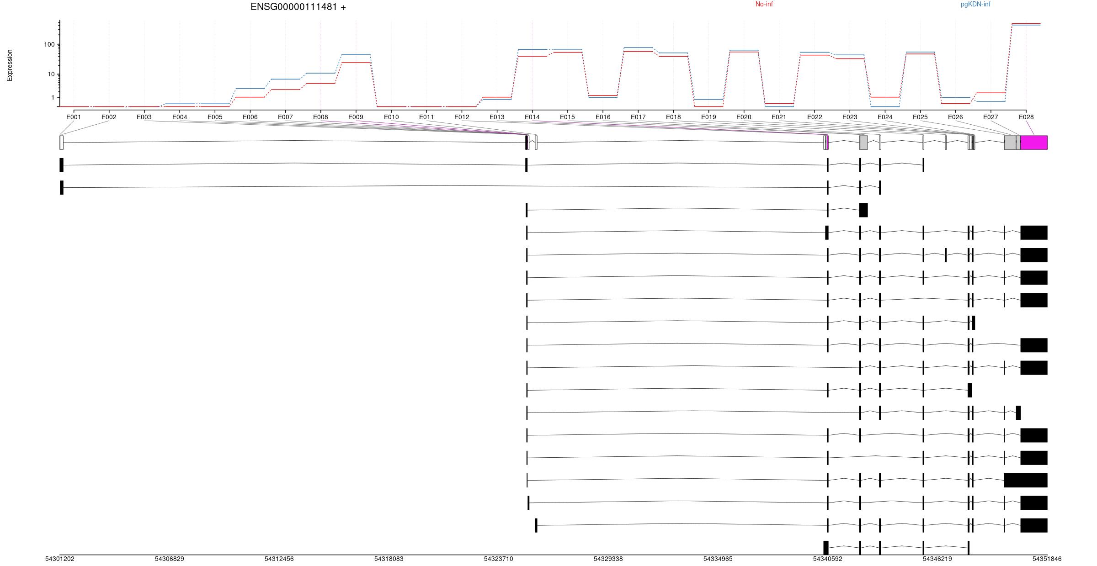Click genomic coordinate 54346219
Viewport: 1097px width, 566px height.
[937, 559]
